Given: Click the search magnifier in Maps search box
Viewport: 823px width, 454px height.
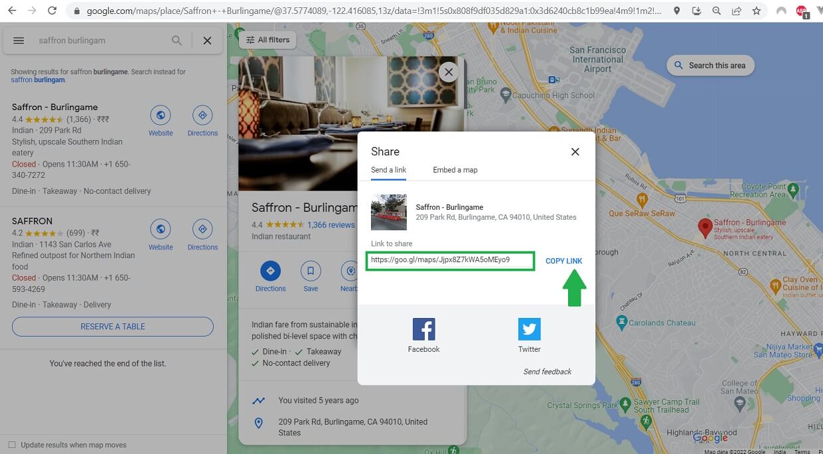Looking at the screenshot, I should click(x=177, y=40).
